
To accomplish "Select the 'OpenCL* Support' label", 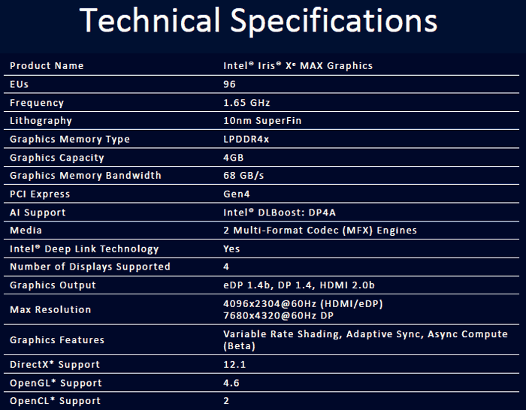I will pos(55,401).
